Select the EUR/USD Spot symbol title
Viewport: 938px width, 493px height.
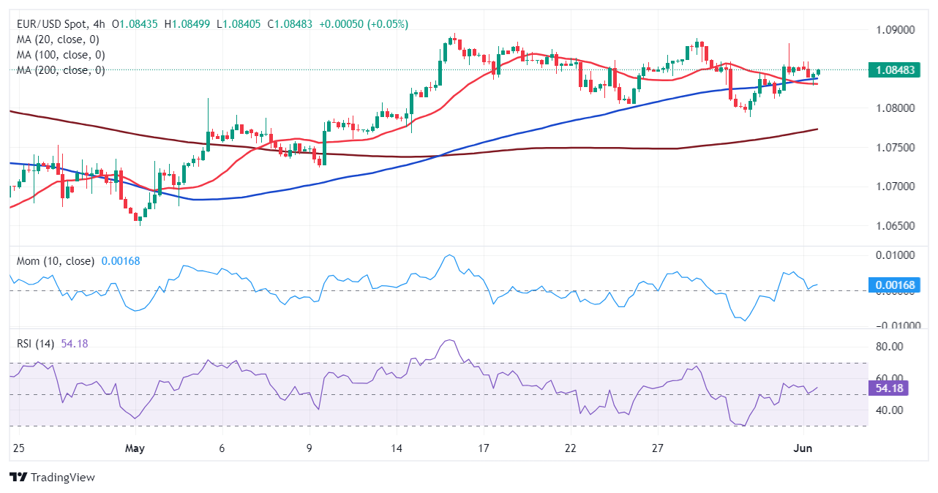pyautogui.click(x=51, y=24)
